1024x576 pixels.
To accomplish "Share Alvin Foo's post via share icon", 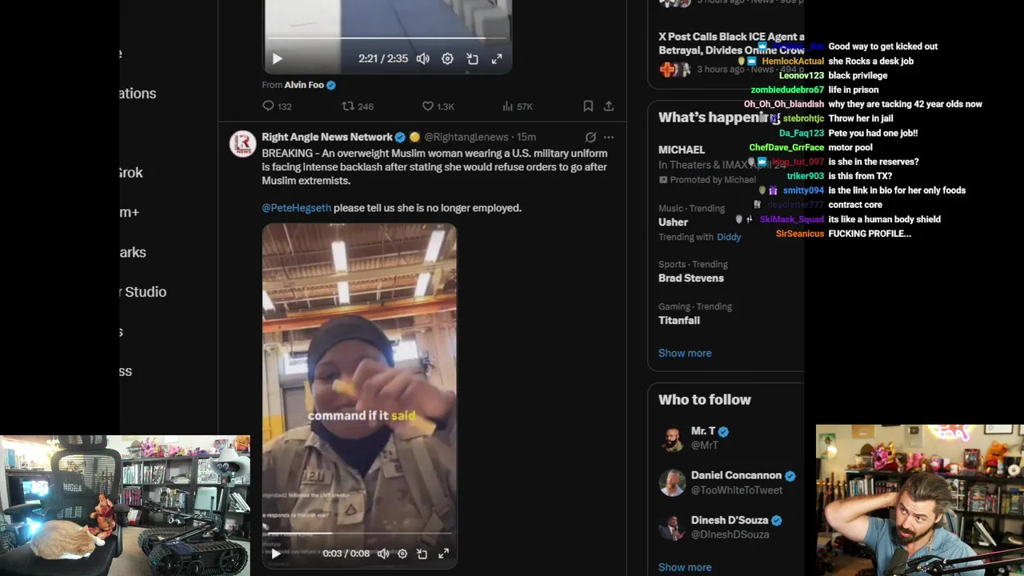I will 609,106.
